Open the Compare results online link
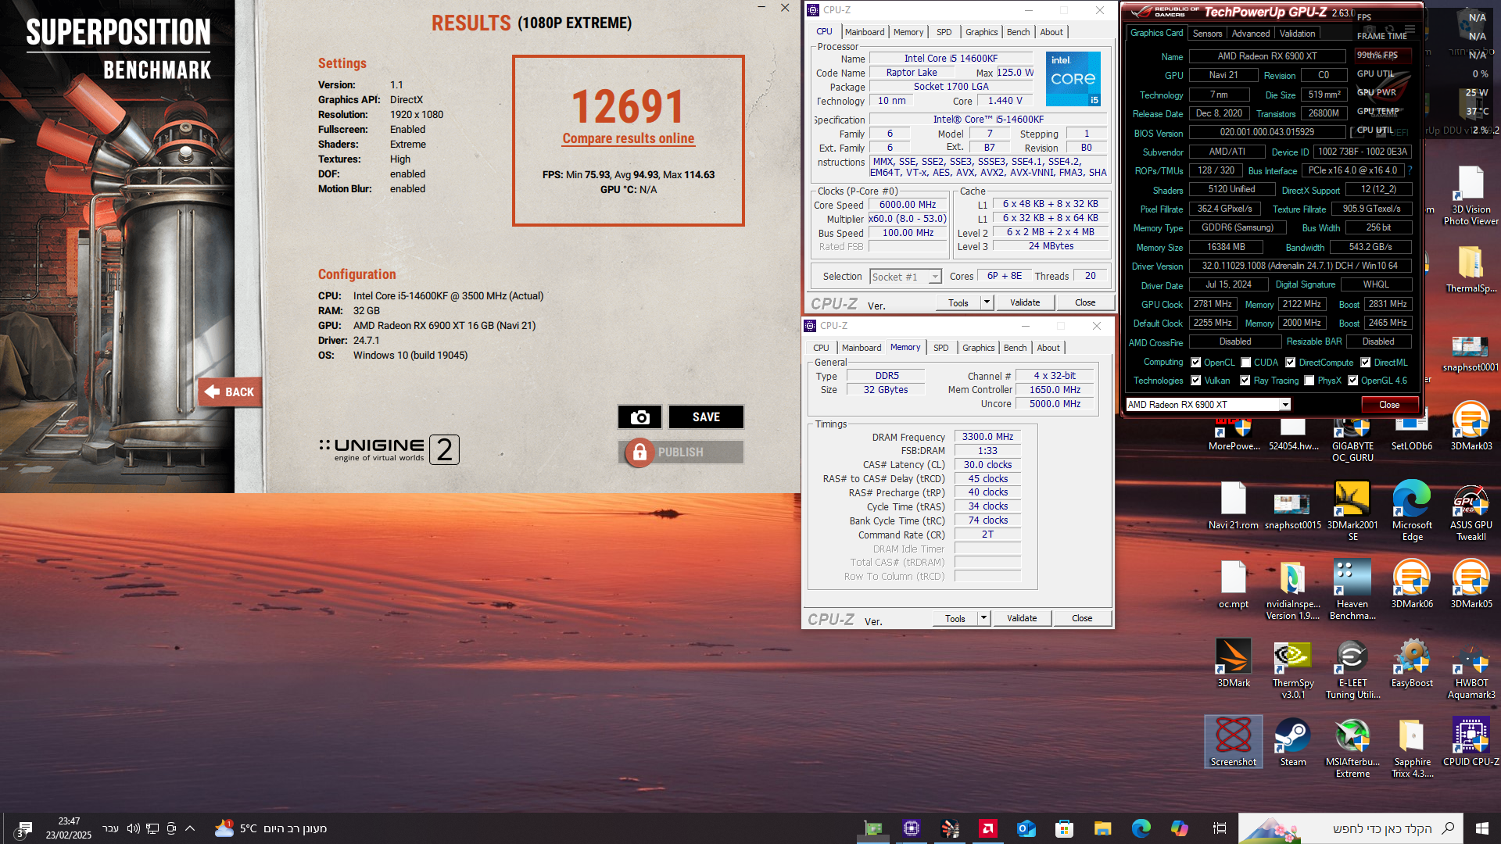Viewport: 1501px width, 844px height. 629,138
